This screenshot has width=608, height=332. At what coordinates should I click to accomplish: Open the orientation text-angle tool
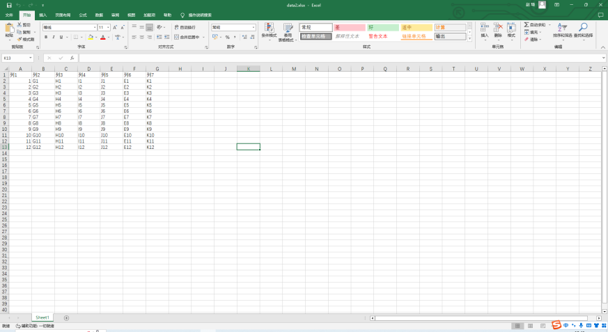pos(159,27)
